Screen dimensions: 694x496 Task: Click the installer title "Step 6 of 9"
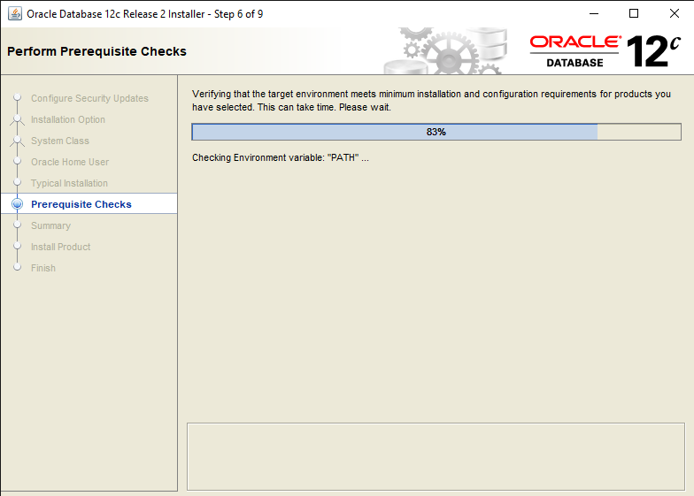pos(239,14)
